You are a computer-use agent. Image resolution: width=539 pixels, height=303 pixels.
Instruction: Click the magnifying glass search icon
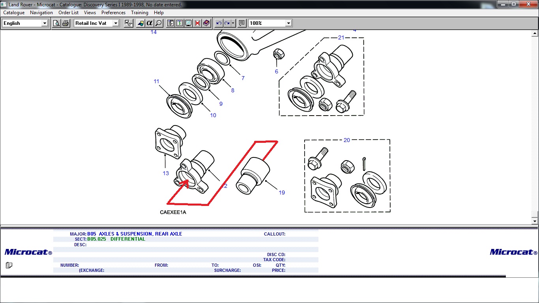point(158,23)
